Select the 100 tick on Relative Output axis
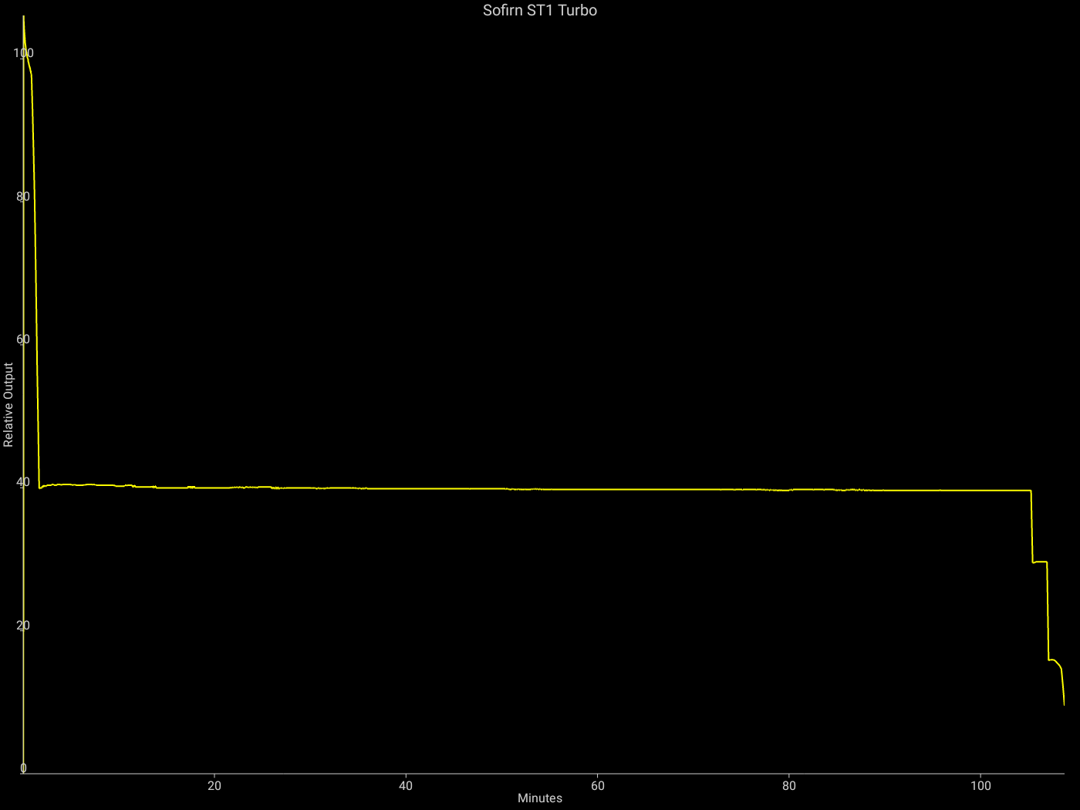1080x810 pixels. [23, 53]
